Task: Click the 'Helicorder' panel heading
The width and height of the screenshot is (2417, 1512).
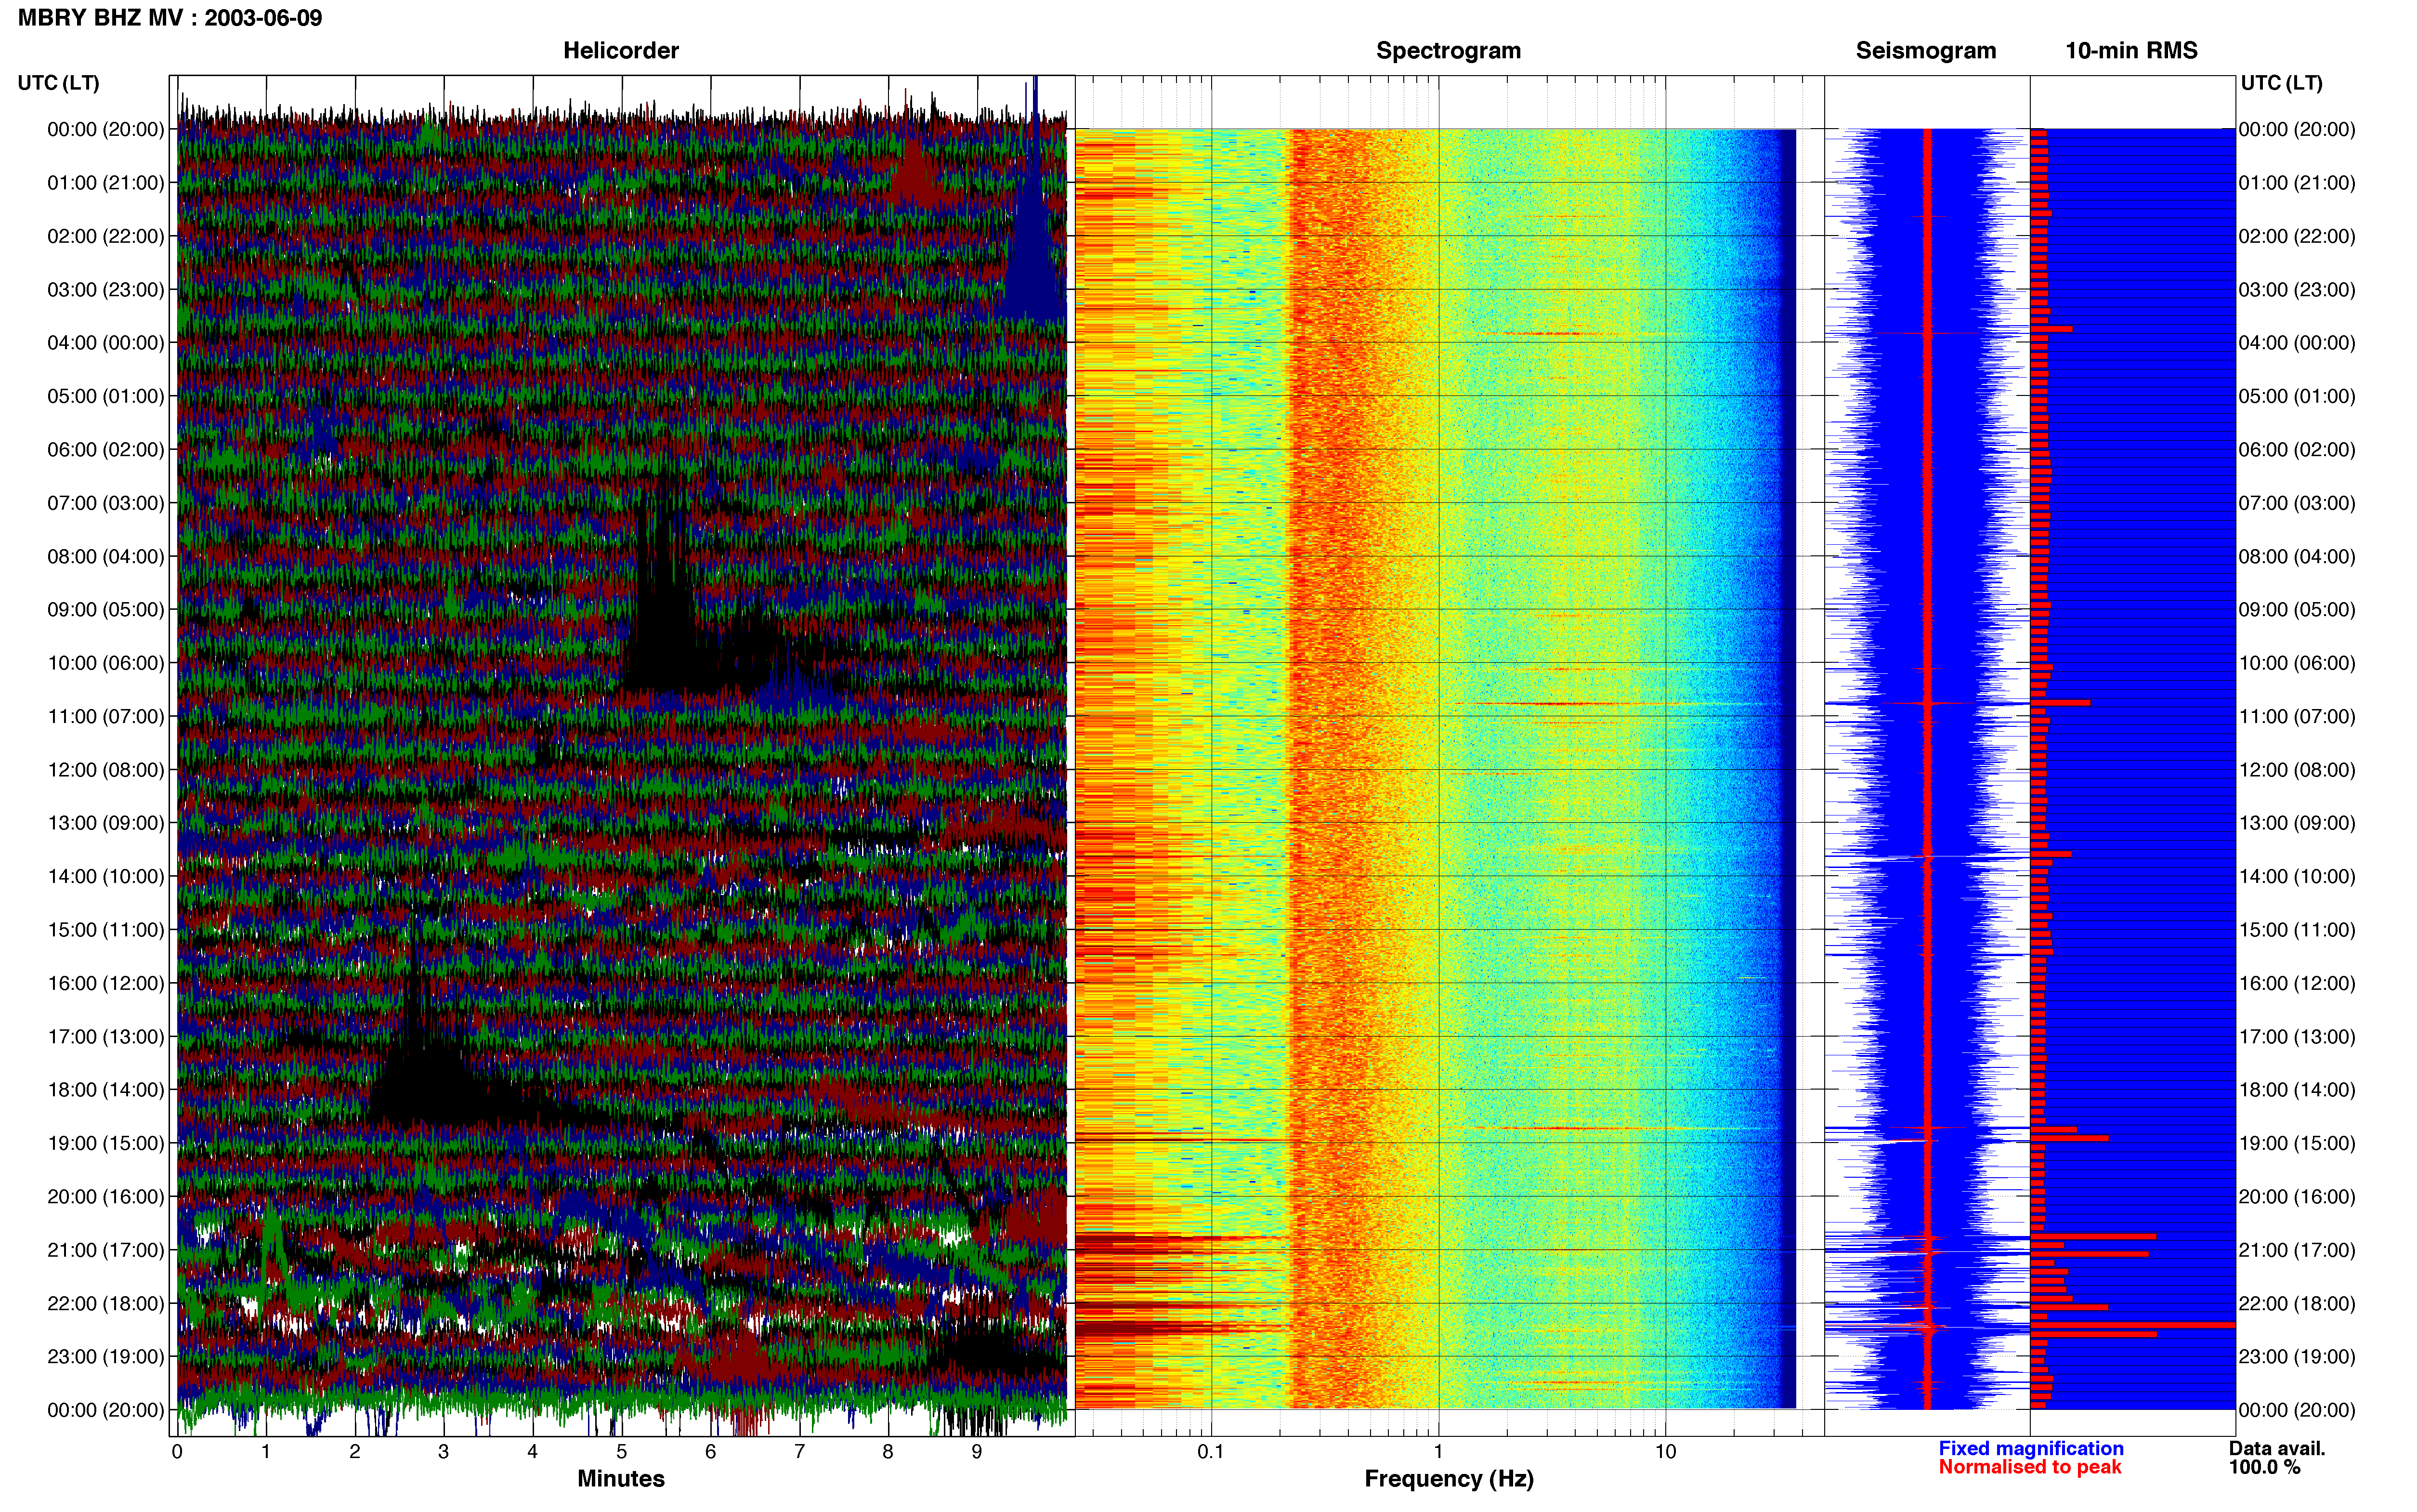Action: coord(621,51)
